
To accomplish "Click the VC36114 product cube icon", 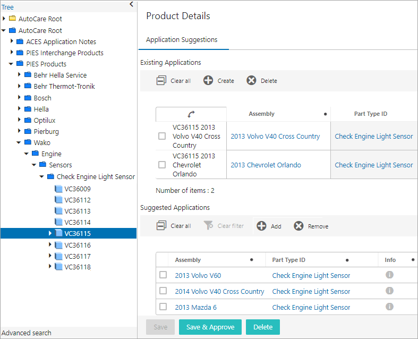I will click(58, 222).
